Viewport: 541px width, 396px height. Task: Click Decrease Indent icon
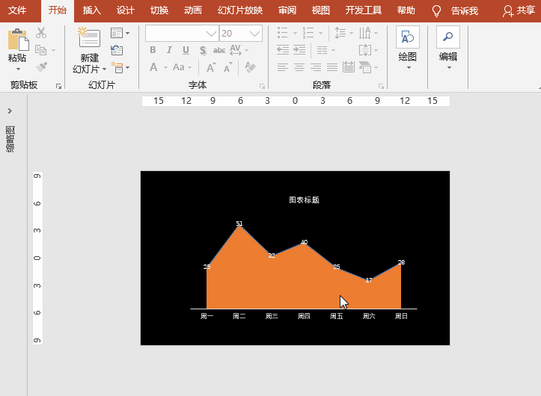(283, 50)
